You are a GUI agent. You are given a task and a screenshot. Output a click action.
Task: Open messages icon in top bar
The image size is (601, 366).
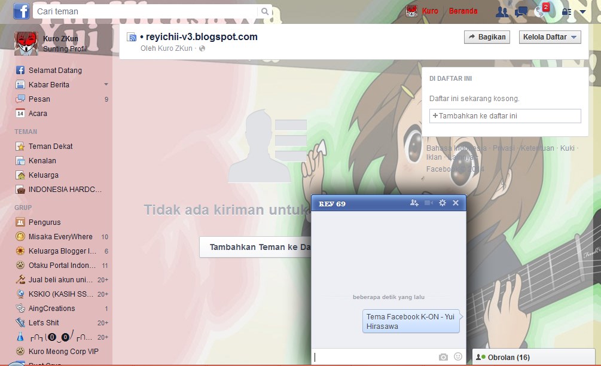(521, 12)
